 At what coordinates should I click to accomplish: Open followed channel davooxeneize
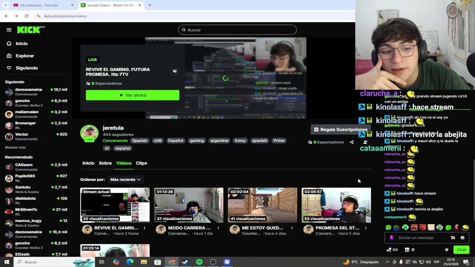pos(36,92)
